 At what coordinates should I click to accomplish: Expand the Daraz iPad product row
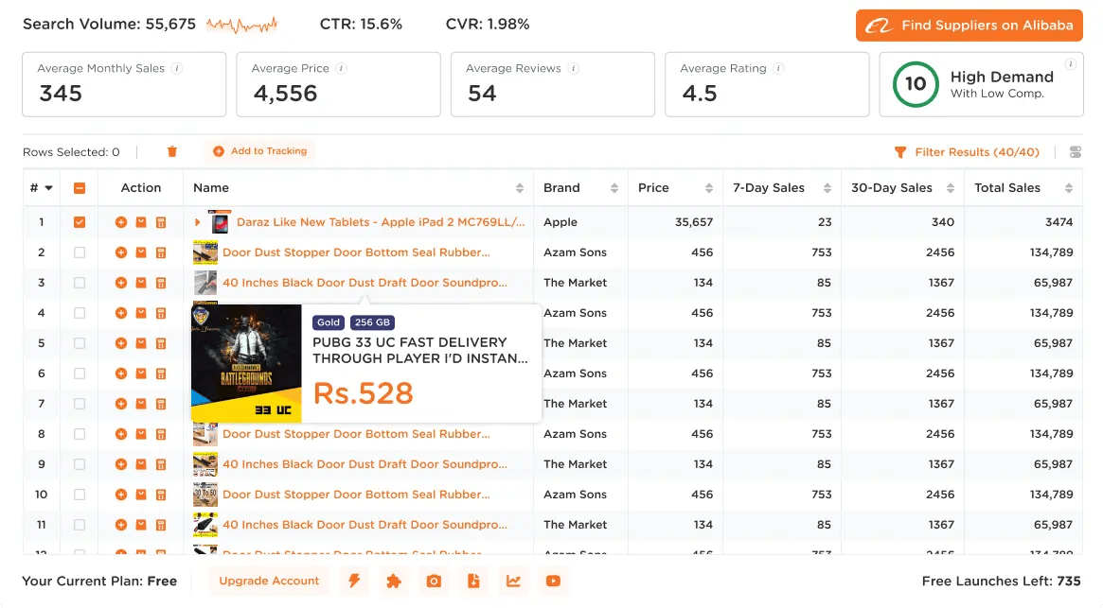(x=199, y=221)
